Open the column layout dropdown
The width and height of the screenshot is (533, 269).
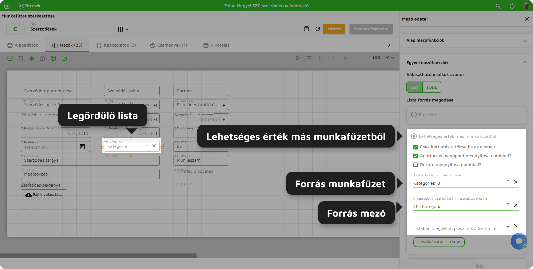click(x=123, y=29)
